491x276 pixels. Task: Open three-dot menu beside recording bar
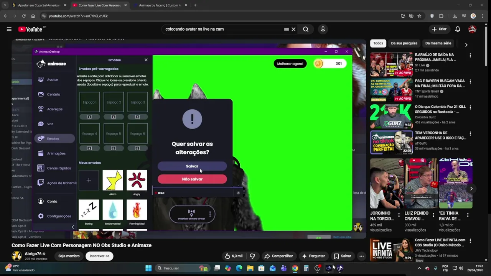[x=244, y=193]
